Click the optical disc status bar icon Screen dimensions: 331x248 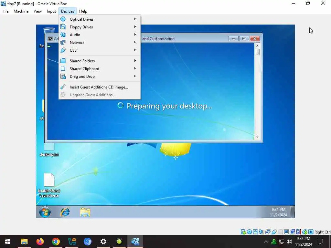[250, 232]
